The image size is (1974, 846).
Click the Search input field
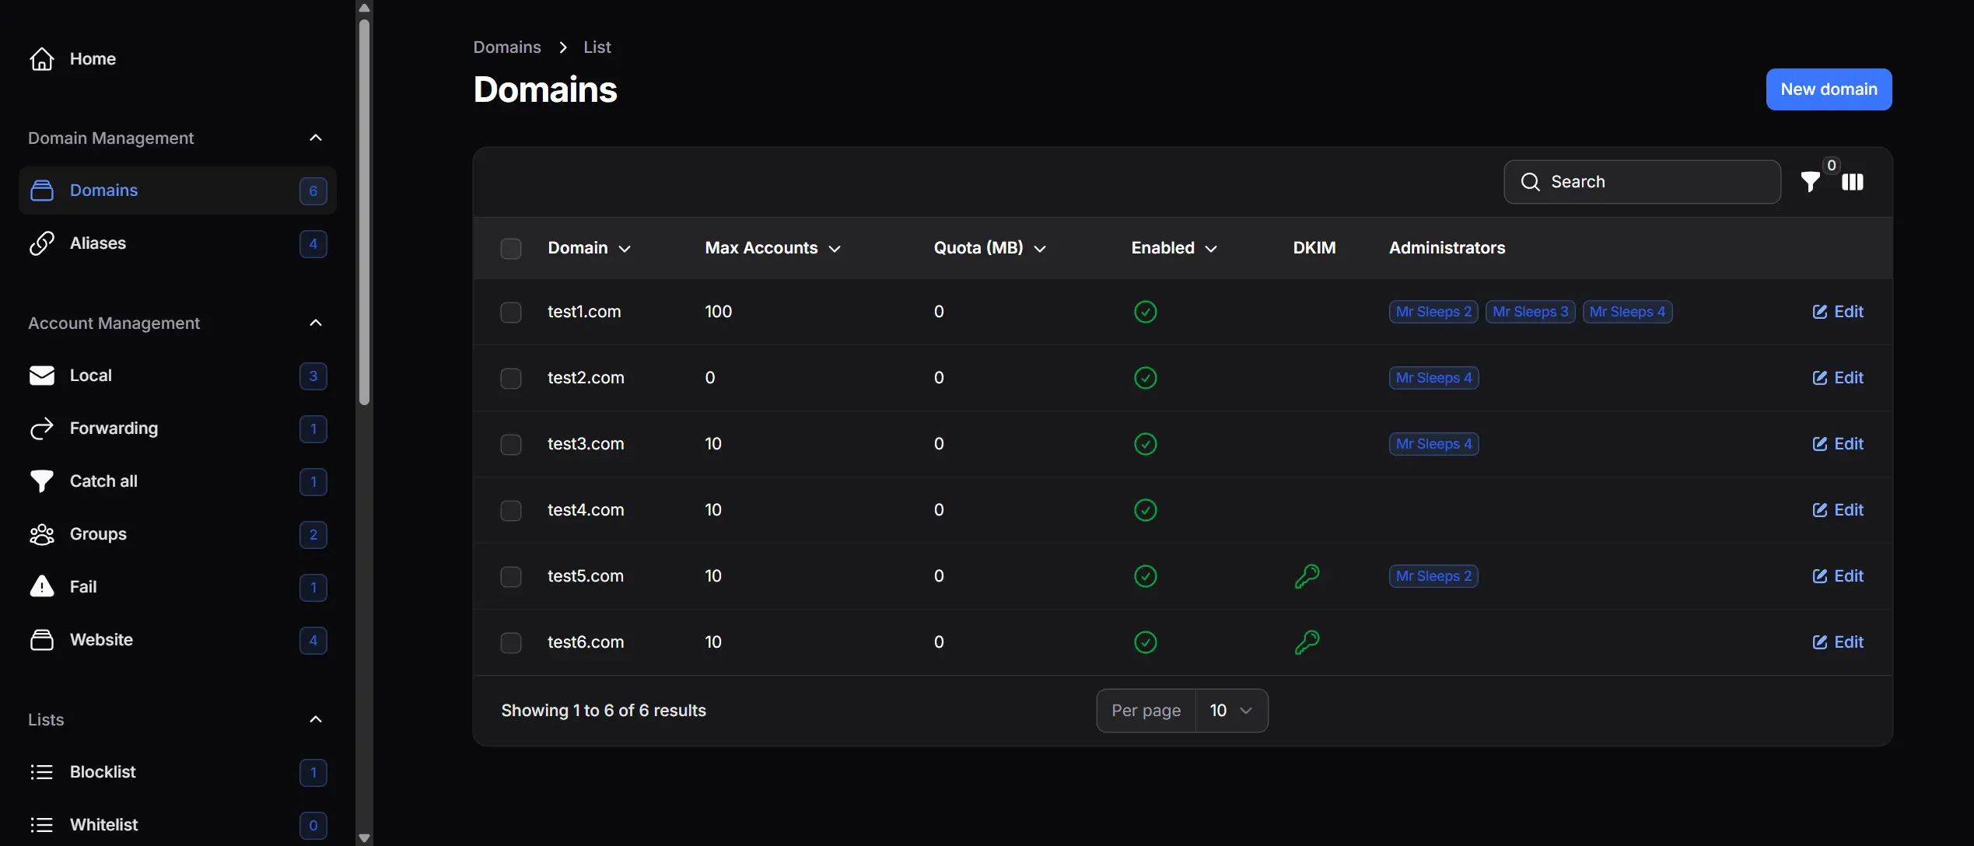tap(1642, 182)
